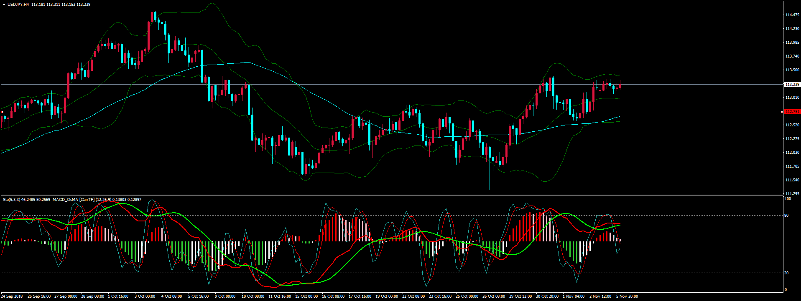Click the 112.275 price axis label
The width and height of the screenshot is (801, 301).
click(792, 139)
